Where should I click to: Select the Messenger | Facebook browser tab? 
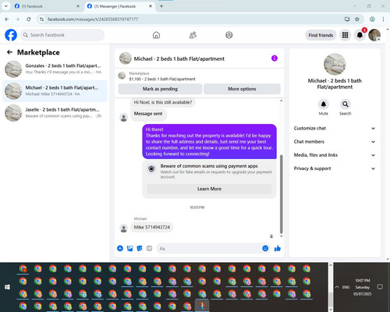(119, 6)
